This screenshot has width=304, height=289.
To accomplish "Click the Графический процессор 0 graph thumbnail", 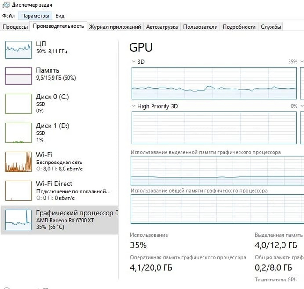I will click(18, 220).
